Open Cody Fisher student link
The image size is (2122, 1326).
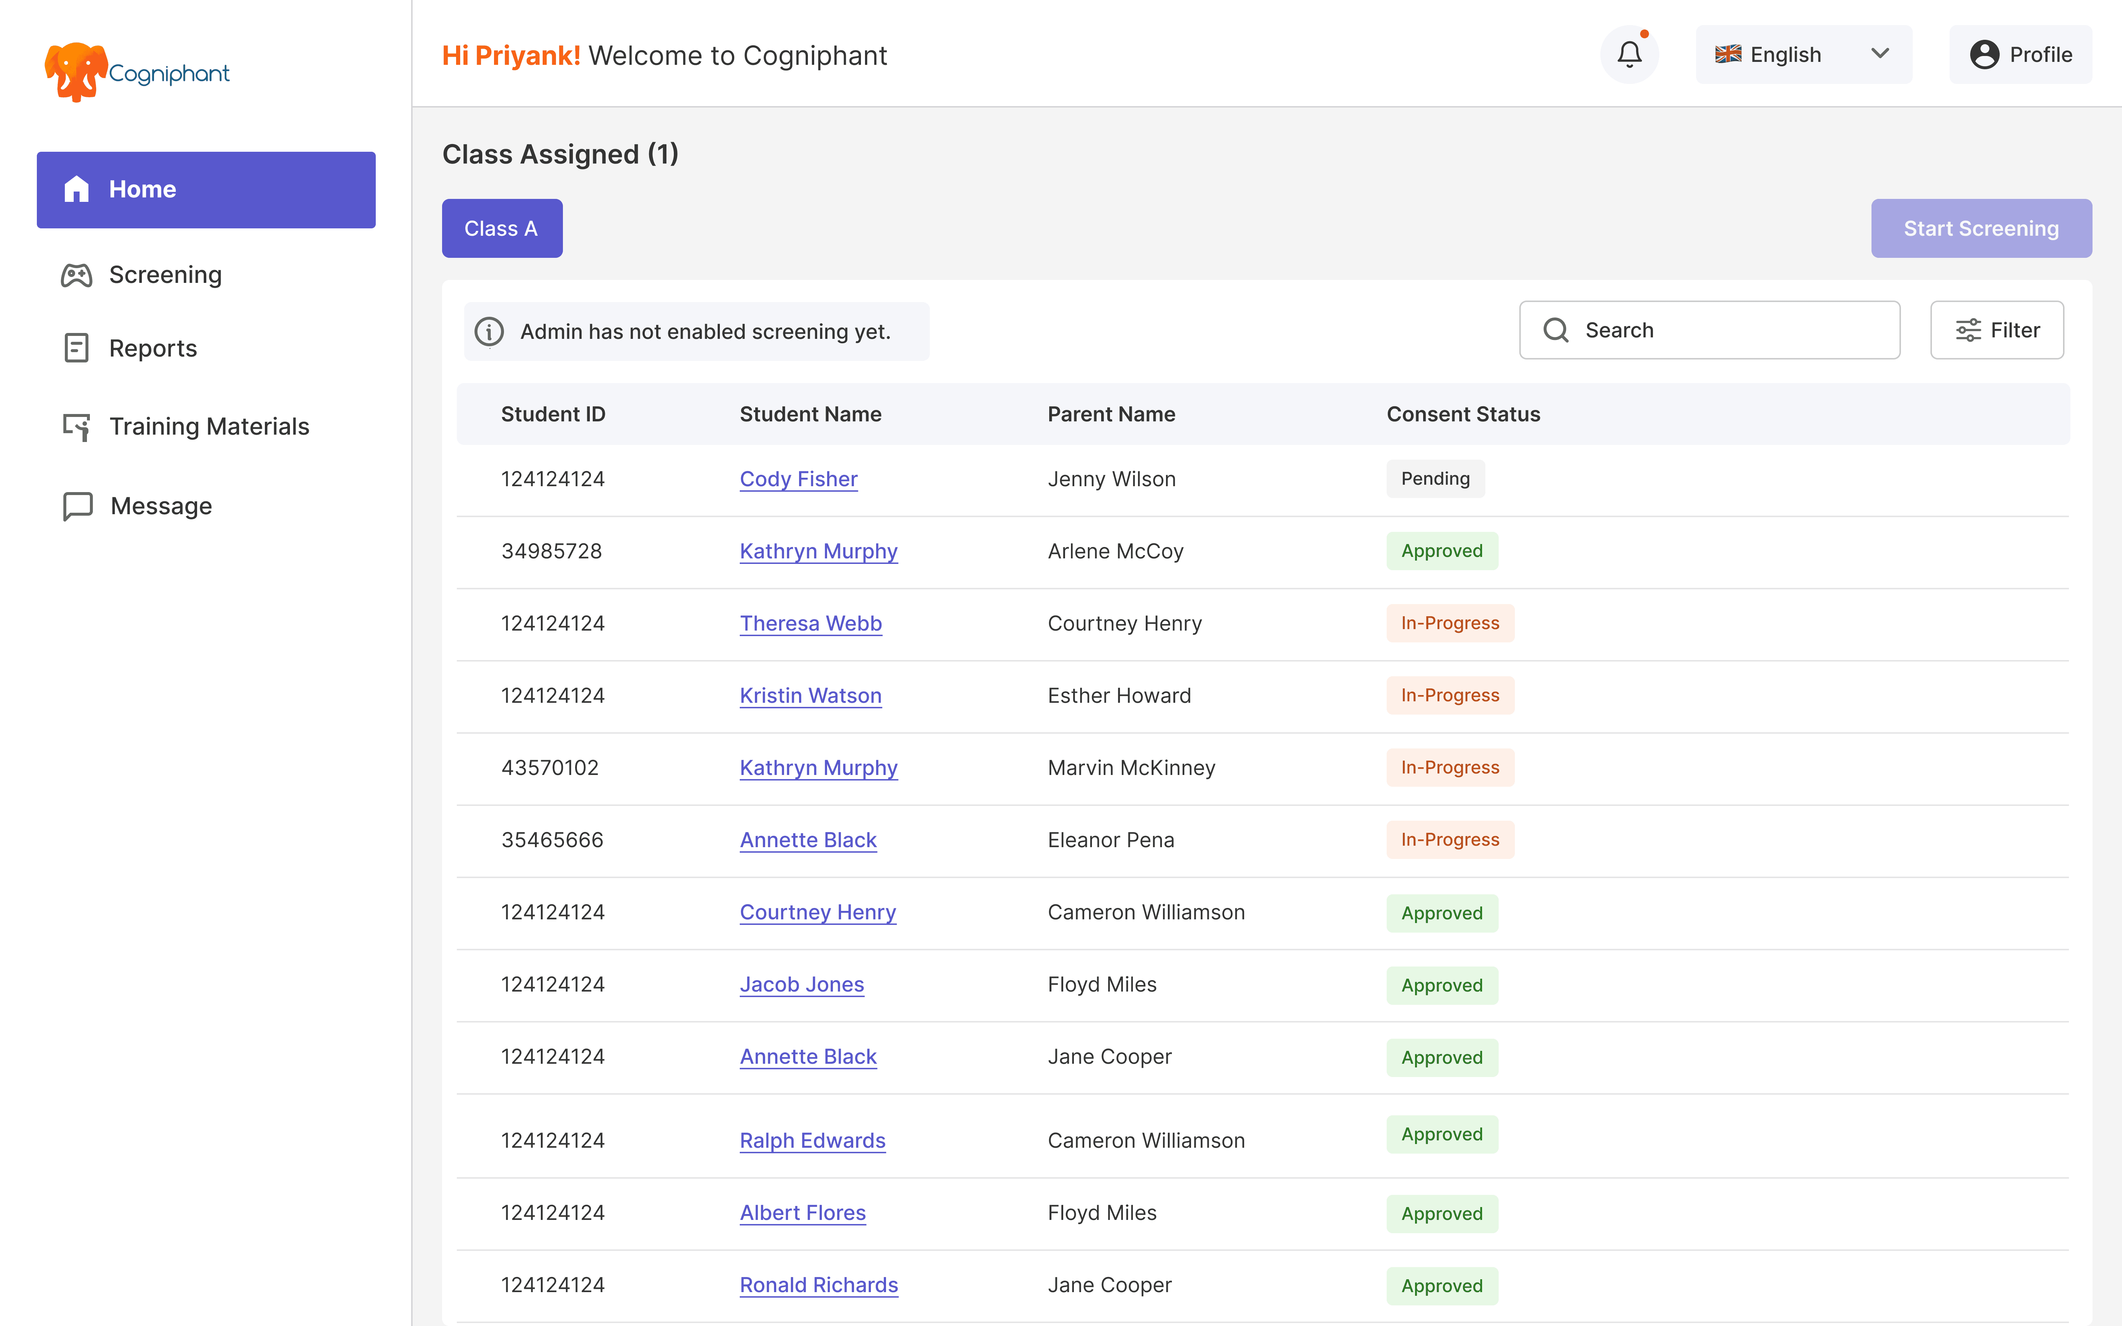coord(798,479)
